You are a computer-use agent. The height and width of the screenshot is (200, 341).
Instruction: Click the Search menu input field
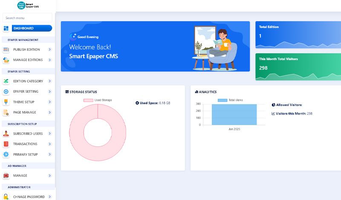27,18
